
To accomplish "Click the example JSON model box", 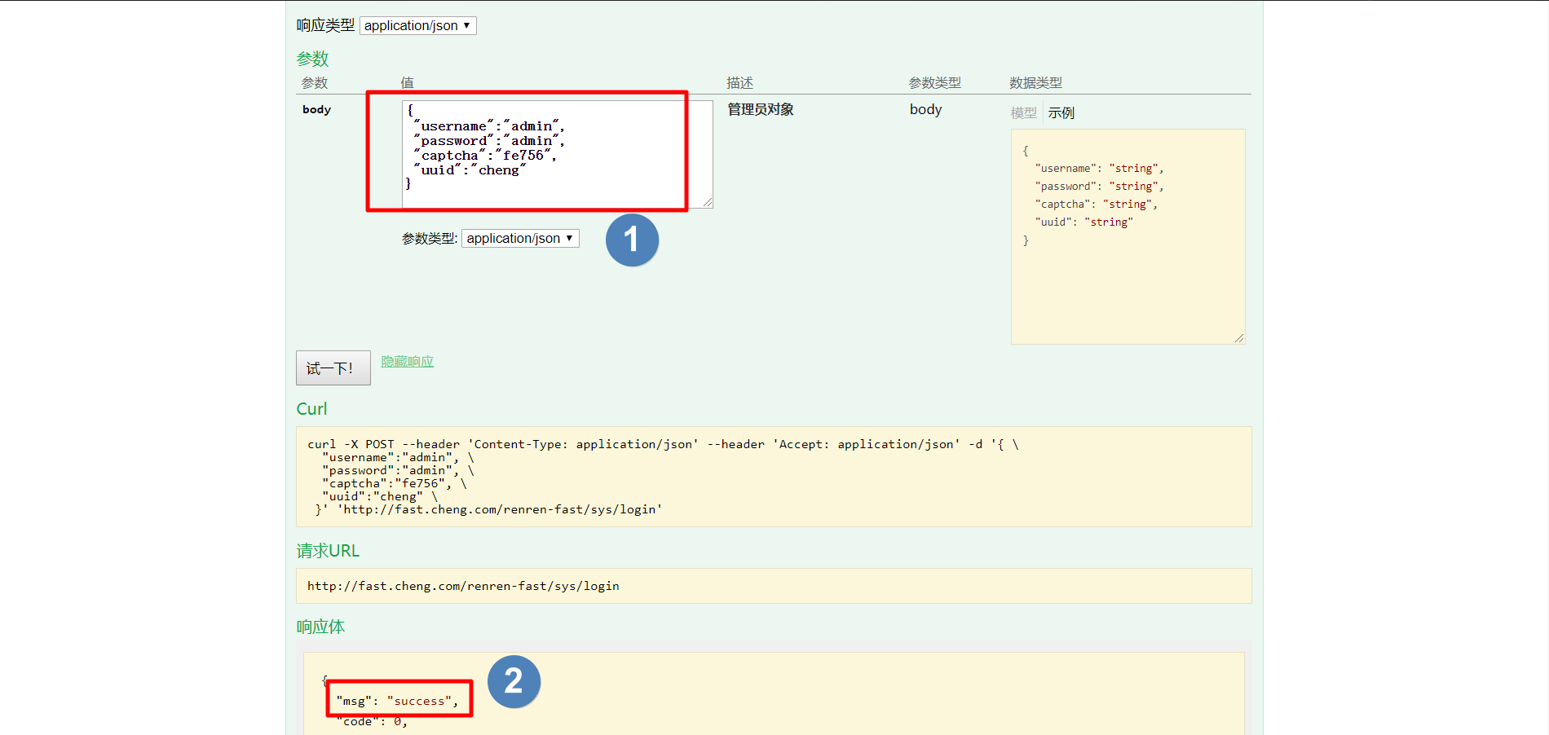I will pyautogui.click(x=1128, y=236).
